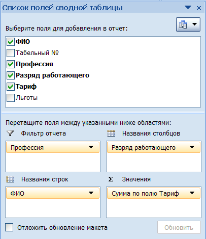Click the column labels grid icon
The image size is (206, 239).
coord(111,134)
